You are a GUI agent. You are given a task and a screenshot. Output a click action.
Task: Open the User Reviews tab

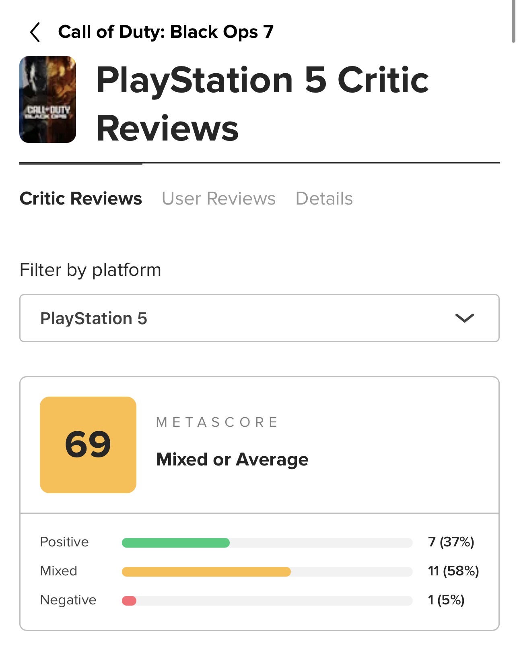(218, 199)
